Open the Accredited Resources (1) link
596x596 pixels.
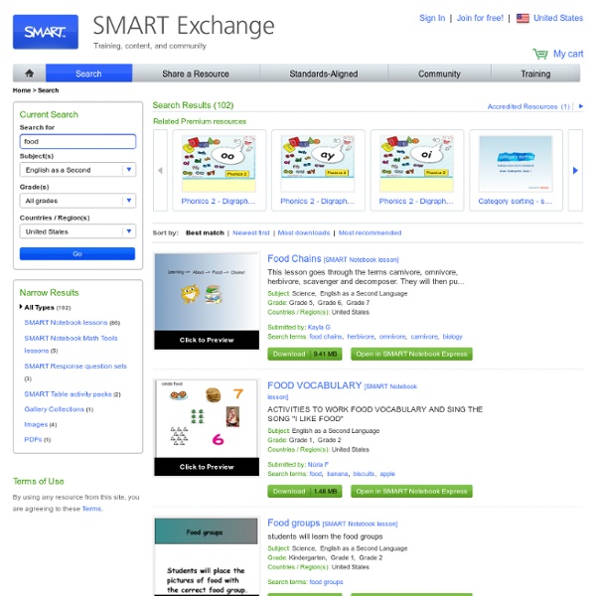pyautogui.click(x=528, y=106)
